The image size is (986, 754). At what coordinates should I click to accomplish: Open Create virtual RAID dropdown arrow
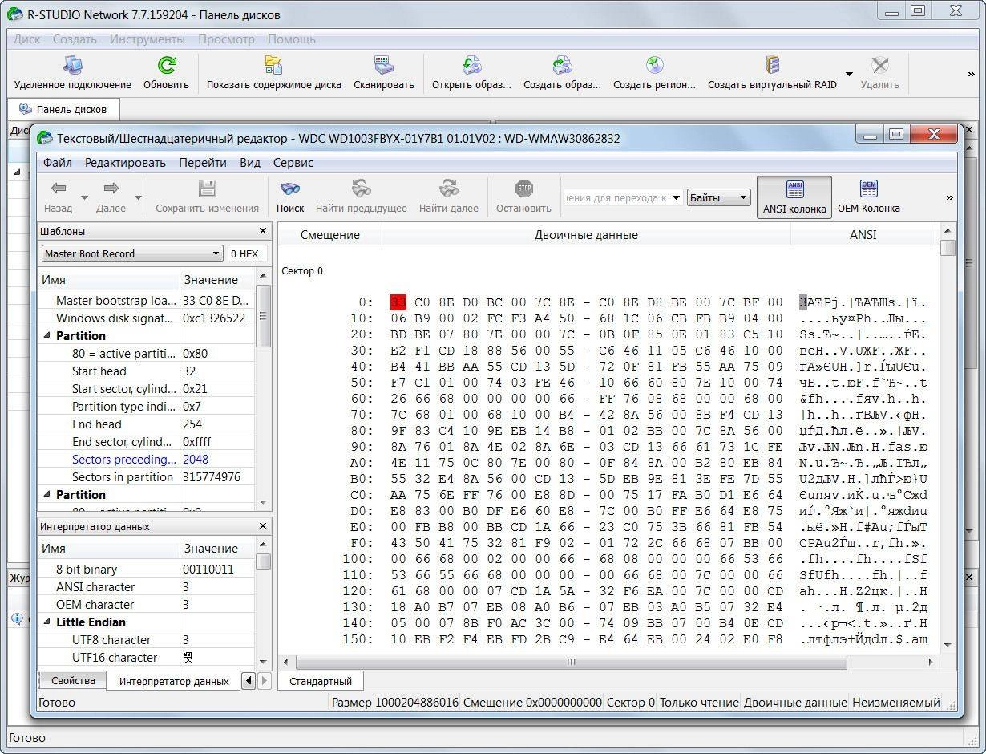pyautogui.click(x=848, y=74)
